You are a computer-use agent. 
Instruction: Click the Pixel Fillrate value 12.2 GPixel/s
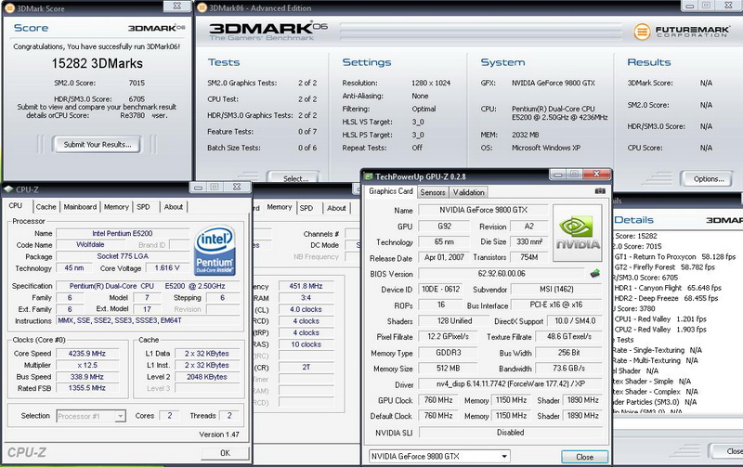click(449, 336)
